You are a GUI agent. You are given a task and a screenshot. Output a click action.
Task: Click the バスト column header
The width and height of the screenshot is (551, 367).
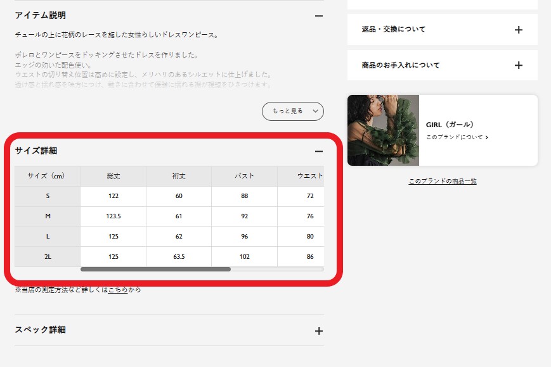(244, 176)
